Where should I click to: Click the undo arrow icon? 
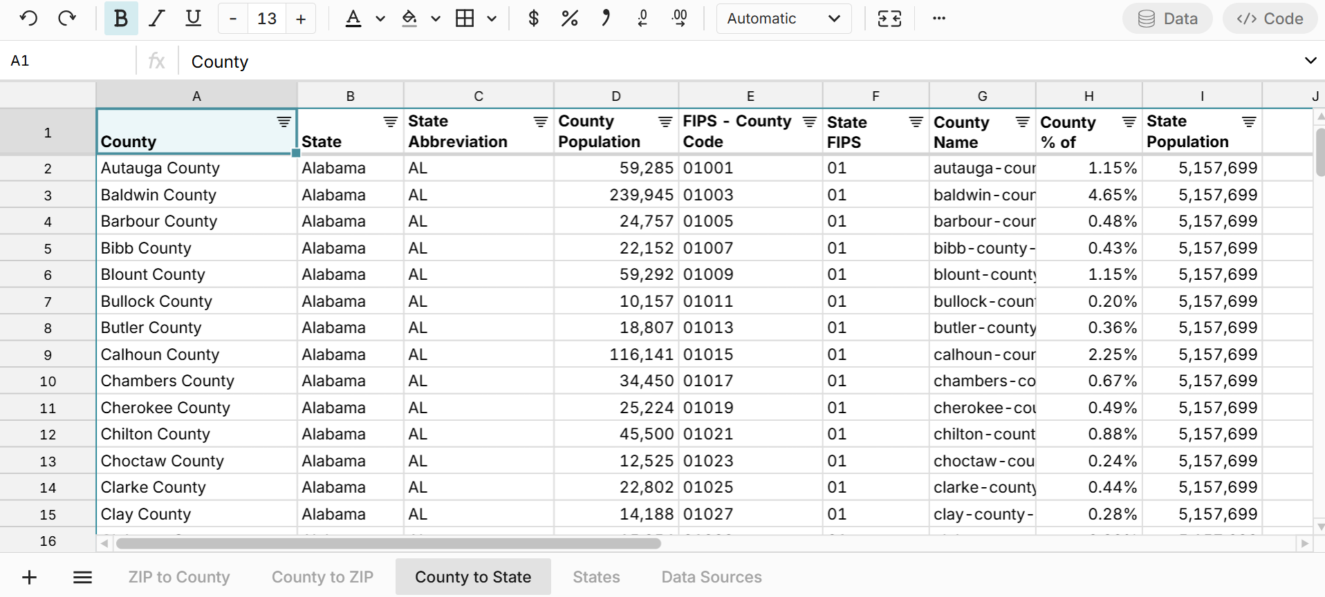[x=28, y=19]
